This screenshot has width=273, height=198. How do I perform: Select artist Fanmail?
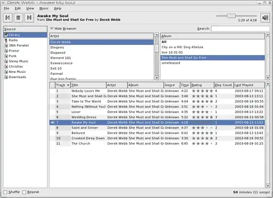point(101,73)
